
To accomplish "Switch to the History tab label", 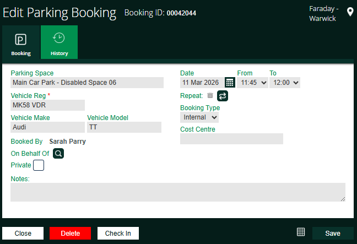I will pyautogui.click(x=59, y=53).
